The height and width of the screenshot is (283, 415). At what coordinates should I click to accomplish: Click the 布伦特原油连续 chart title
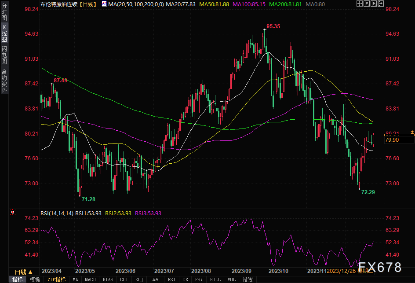pyautogui.click(x=59, y=4)
